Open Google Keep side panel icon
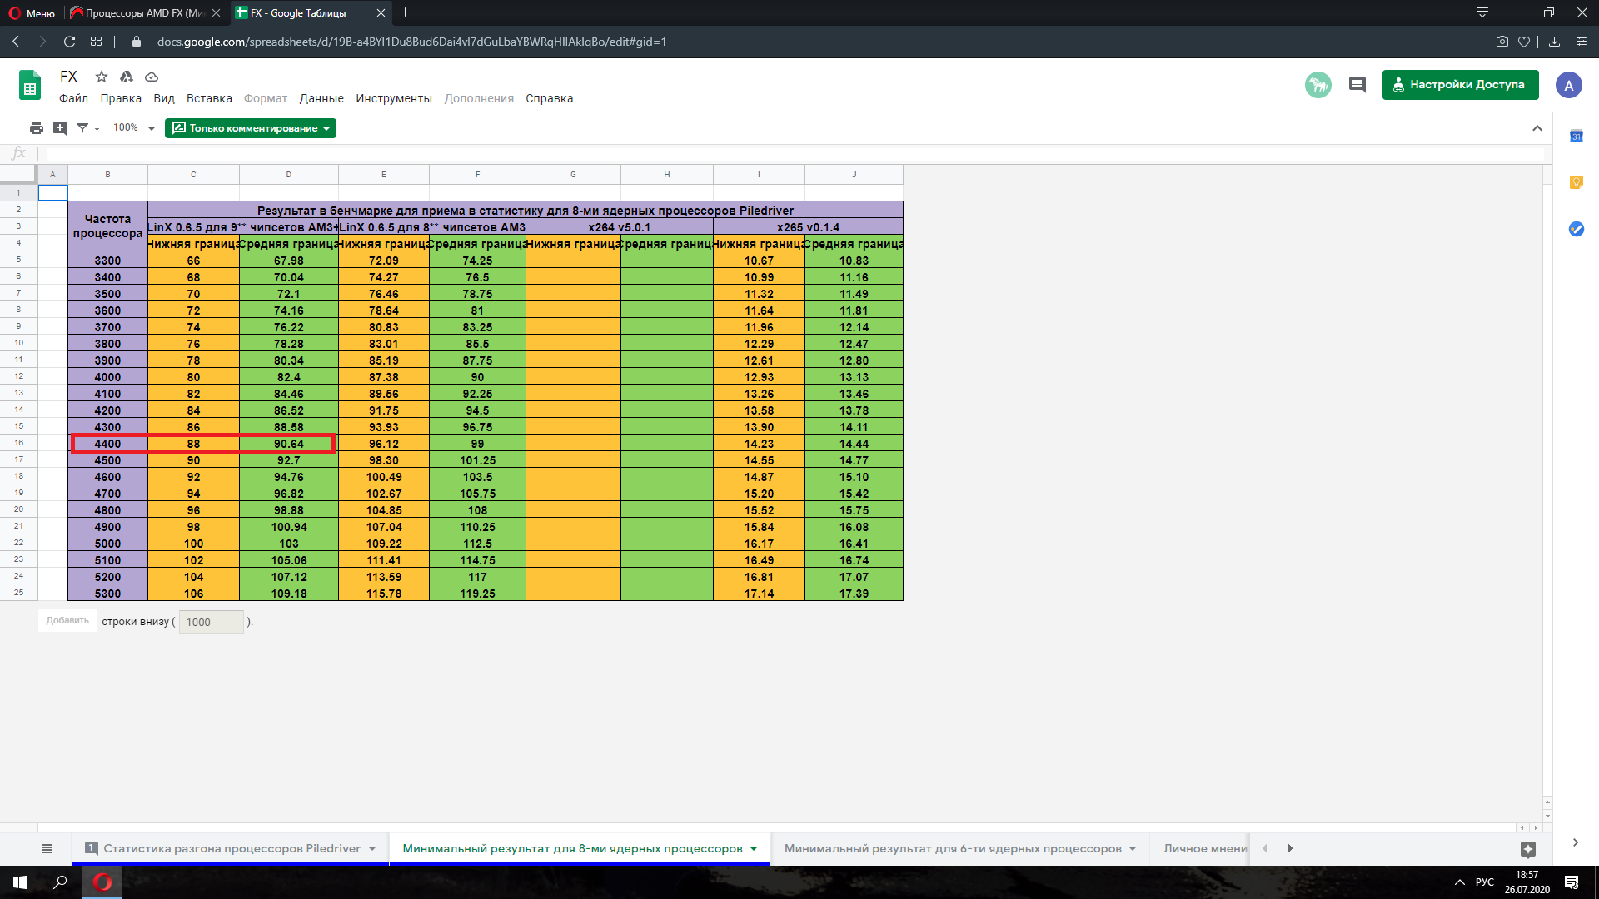This screenshot has width=1599, height=899. tap(1576, 183)
